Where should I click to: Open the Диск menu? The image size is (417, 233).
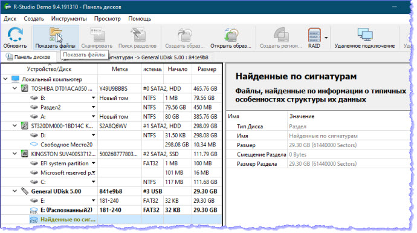tap(10, 19)
